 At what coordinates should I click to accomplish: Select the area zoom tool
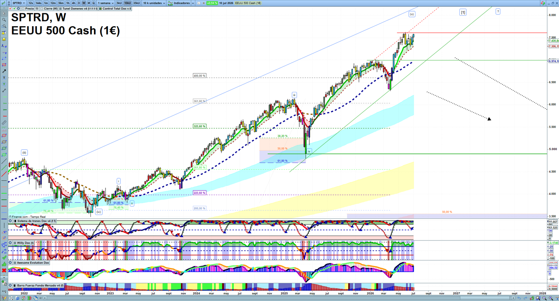coord(4,26)
